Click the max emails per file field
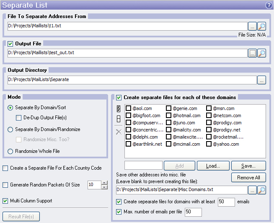The height and width of the screenshot is (223, 274). pyautogui.click(x=193, y=212)
